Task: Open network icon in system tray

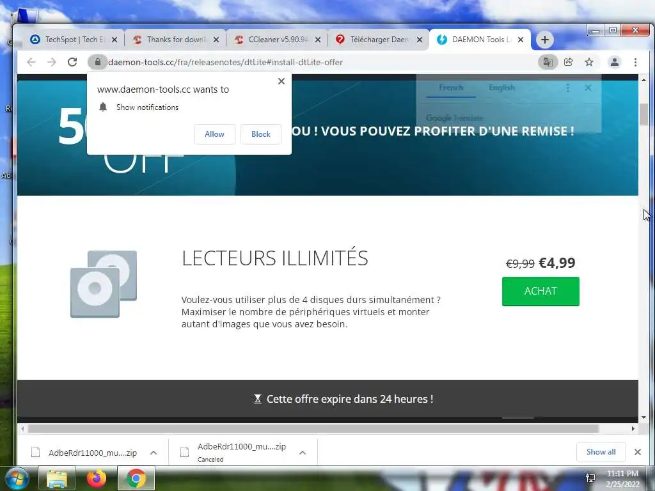Action: 590,478
